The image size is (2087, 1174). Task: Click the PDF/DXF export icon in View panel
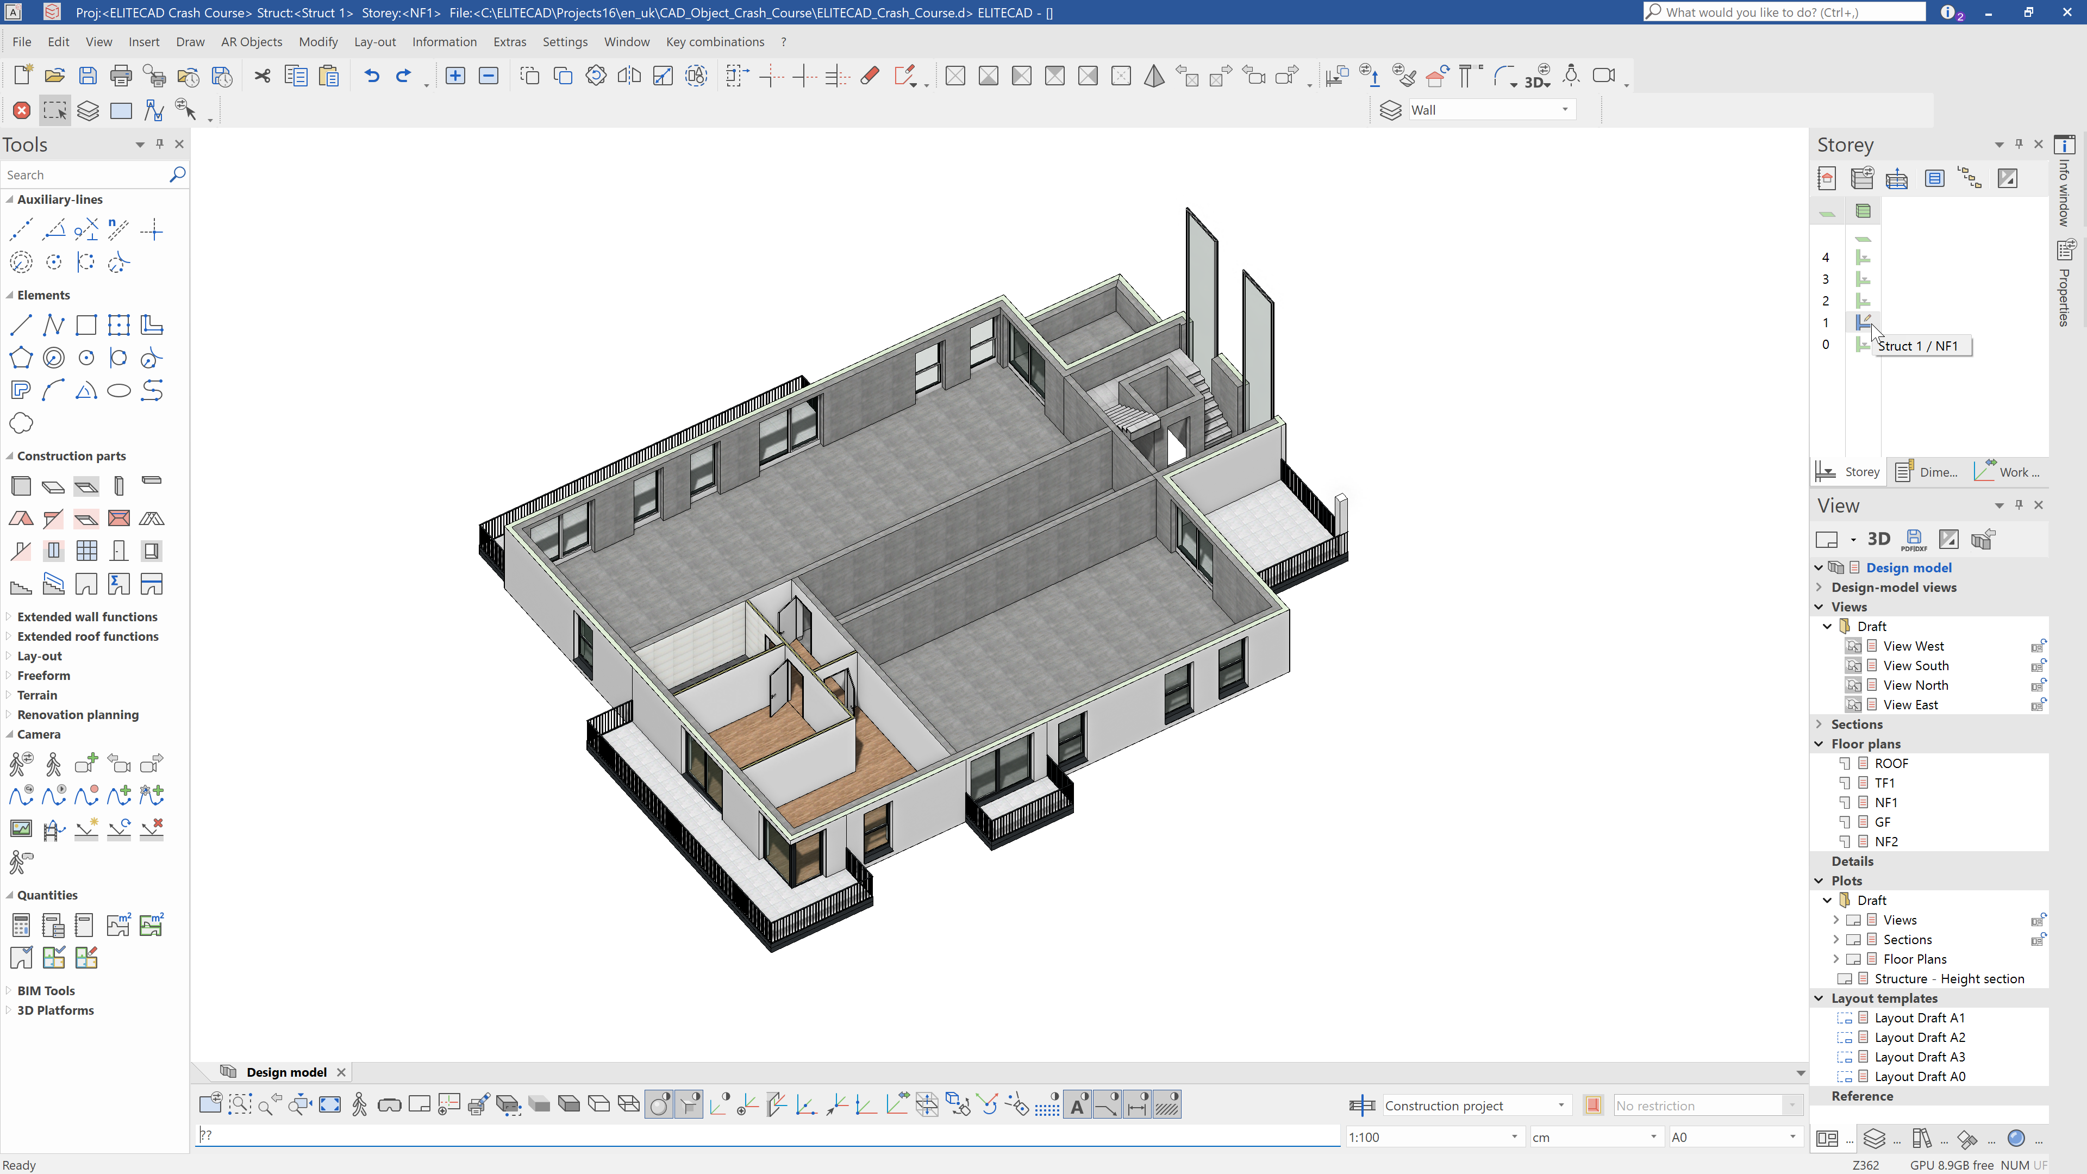[1914, 540]
